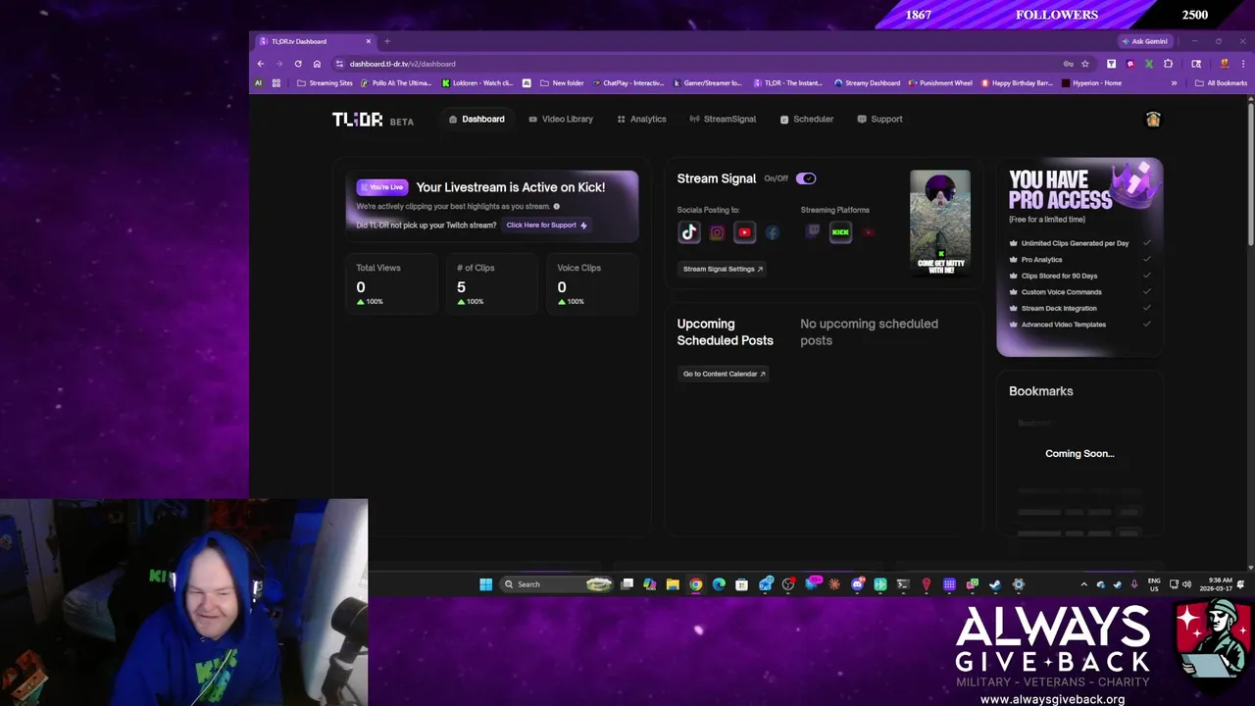The height and width of the screenshot is (706, 1255).
Task: Open the stream preview thumbnail
Action: (940, 224)
